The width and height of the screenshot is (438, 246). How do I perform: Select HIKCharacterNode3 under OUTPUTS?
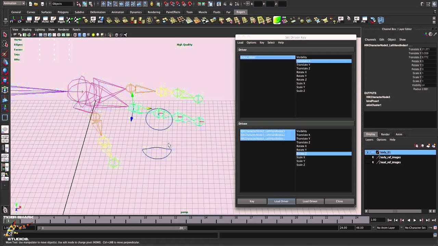378,97
